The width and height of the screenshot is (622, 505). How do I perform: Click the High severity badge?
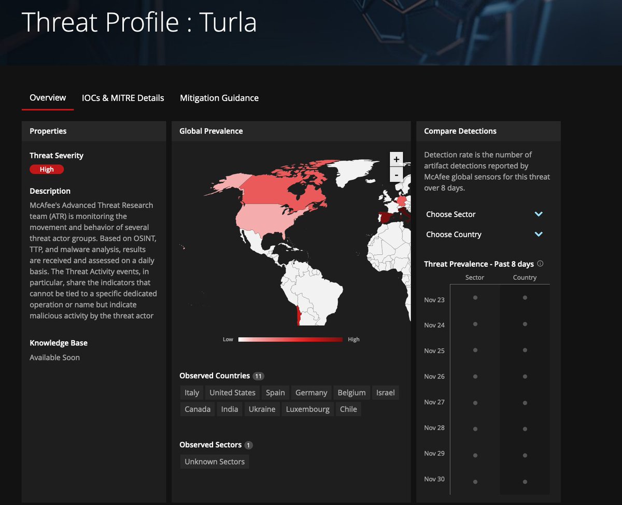47,169
